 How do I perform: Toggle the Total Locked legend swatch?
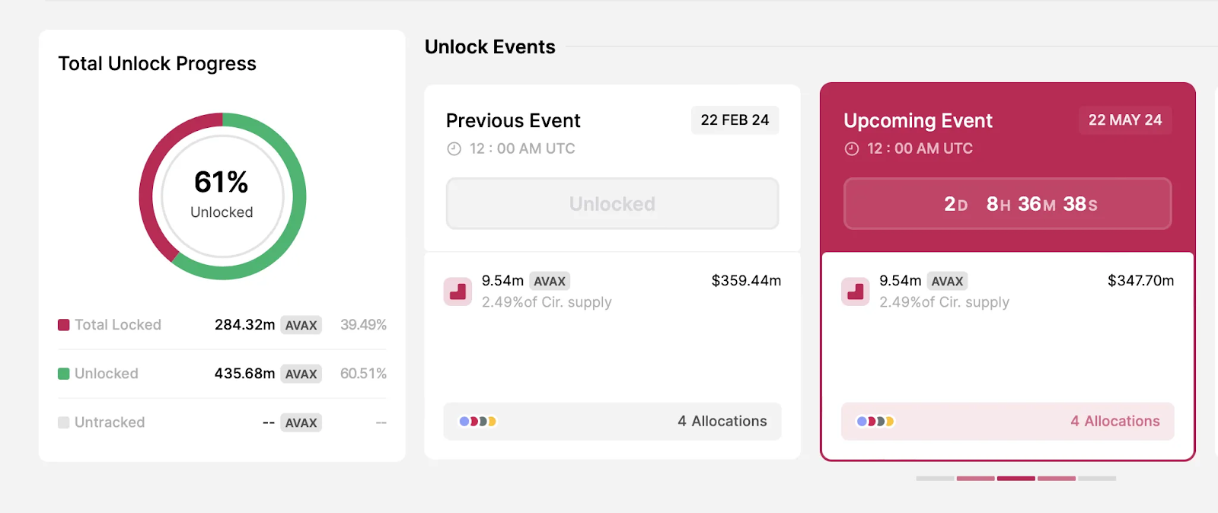point(64,325)
